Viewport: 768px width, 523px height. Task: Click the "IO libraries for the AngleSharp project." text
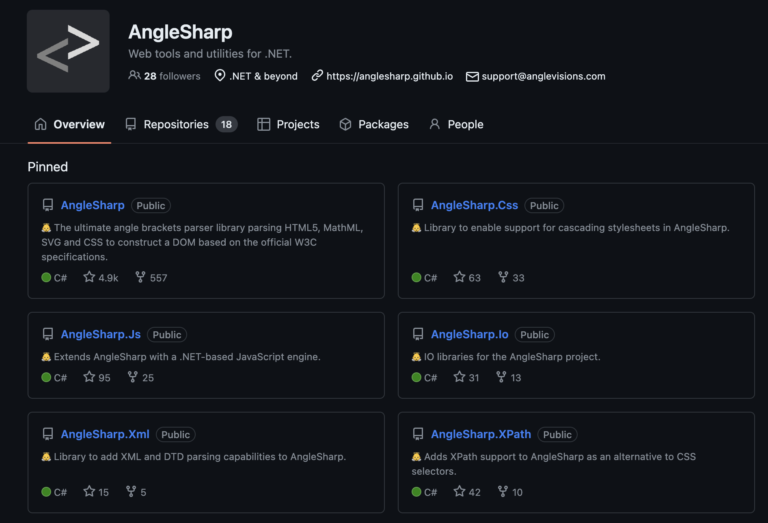(512, 357)
